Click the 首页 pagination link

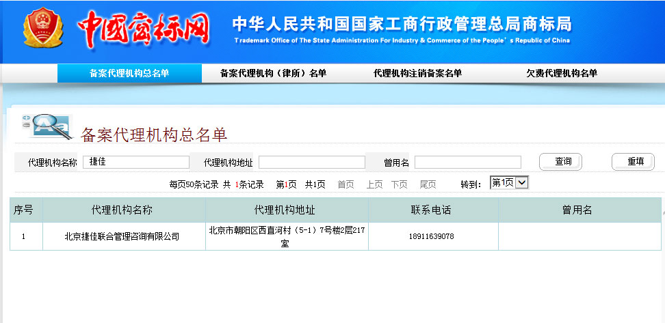coord(345,184)
